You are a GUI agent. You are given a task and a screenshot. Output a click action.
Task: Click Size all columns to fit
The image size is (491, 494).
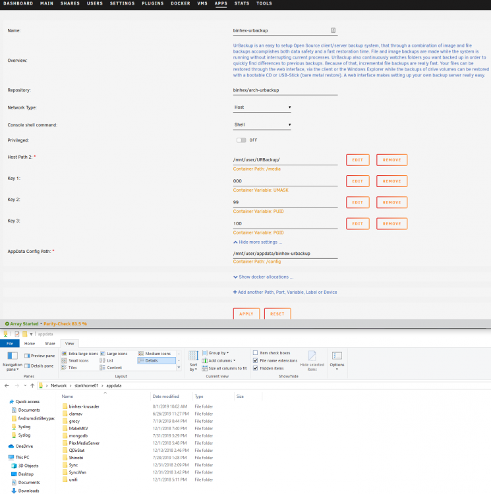224,368
